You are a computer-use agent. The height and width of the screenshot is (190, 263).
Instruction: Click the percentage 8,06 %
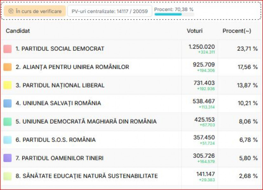[x=248, y=121]
